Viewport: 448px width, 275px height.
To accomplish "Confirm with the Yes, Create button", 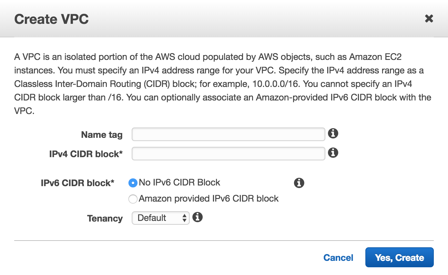I will tap(399, 257).
